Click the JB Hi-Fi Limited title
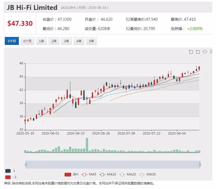Screen dimensions: 216x189 (x=32, y=7)
